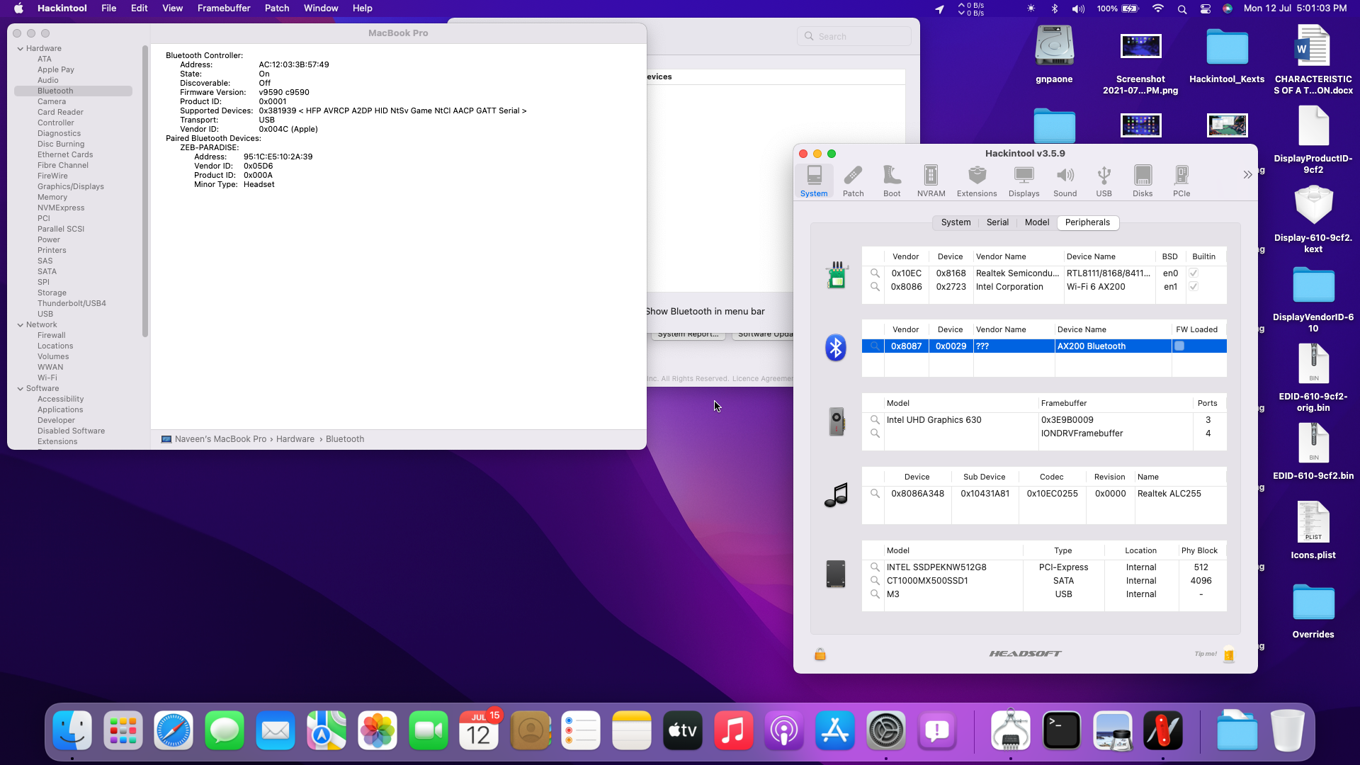Click the Tip me donation button
The image size is (1360, 765).
coord(1229,655)
